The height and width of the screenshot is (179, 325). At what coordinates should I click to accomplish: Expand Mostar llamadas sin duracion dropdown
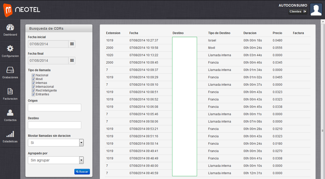coord(81,143)
